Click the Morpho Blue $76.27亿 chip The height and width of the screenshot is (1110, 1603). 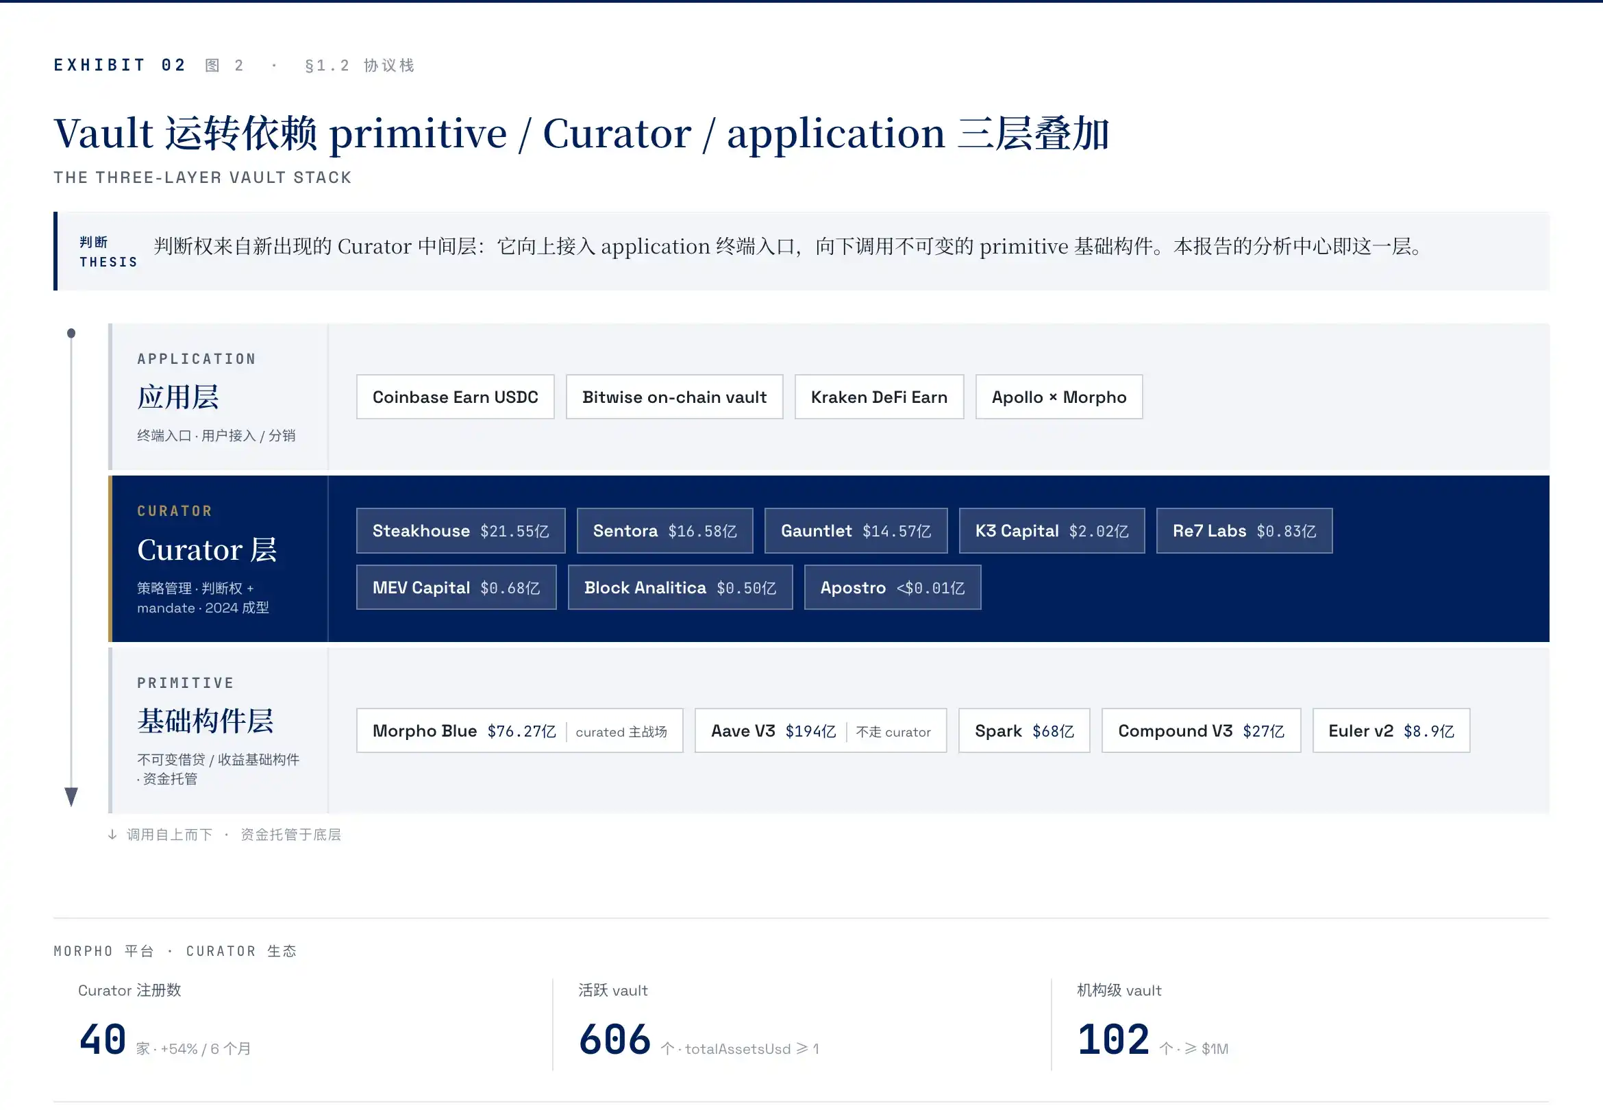520,731
